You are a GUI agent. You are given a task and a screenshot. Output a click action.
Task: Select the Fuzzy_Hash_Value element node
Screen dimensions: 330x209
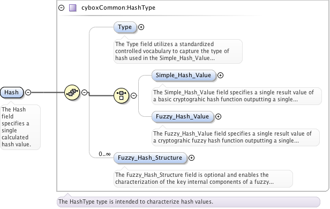pos(183,117)
